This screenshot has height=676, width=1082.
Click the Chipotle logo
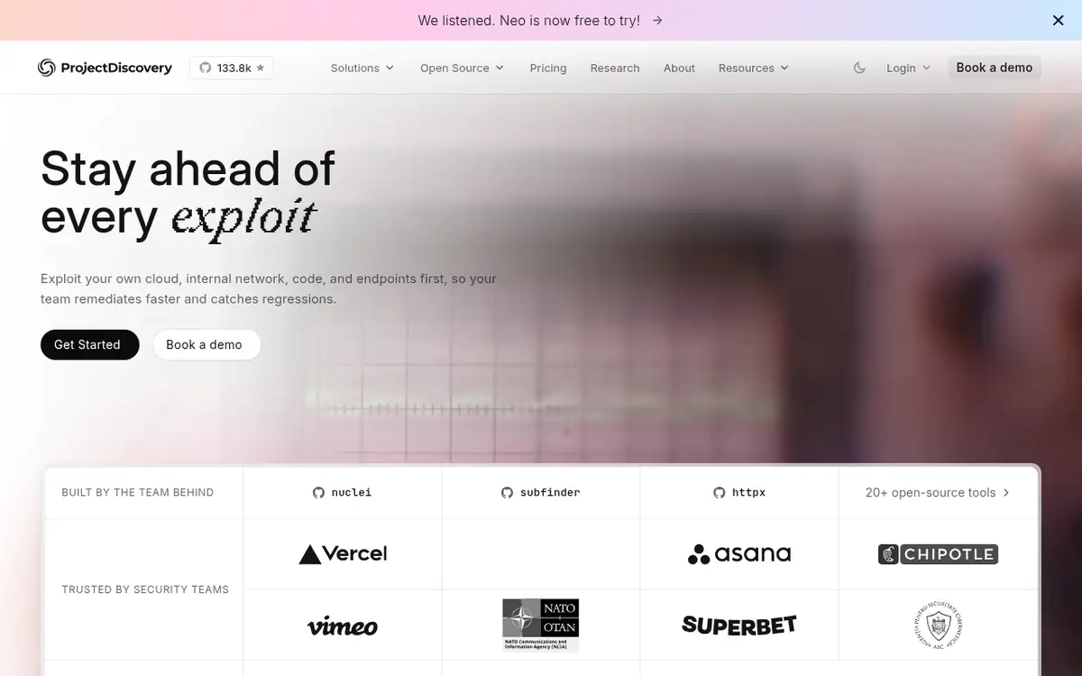coord(938,553)
